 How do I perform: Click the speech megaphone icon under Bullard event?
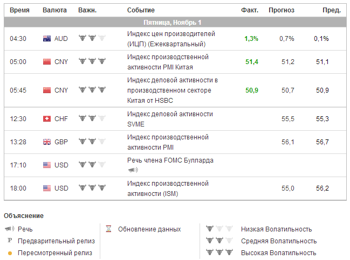click(133, 170)
